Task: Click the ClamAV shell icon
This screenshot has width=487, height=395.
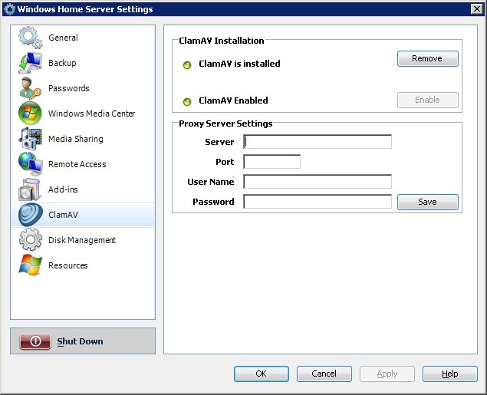Action: pyautogui.click(x=30, y=215)
